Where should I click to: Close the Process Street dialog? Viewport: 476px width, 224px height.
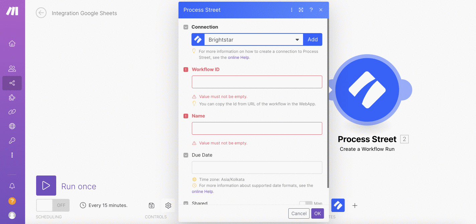click(321, 10)
